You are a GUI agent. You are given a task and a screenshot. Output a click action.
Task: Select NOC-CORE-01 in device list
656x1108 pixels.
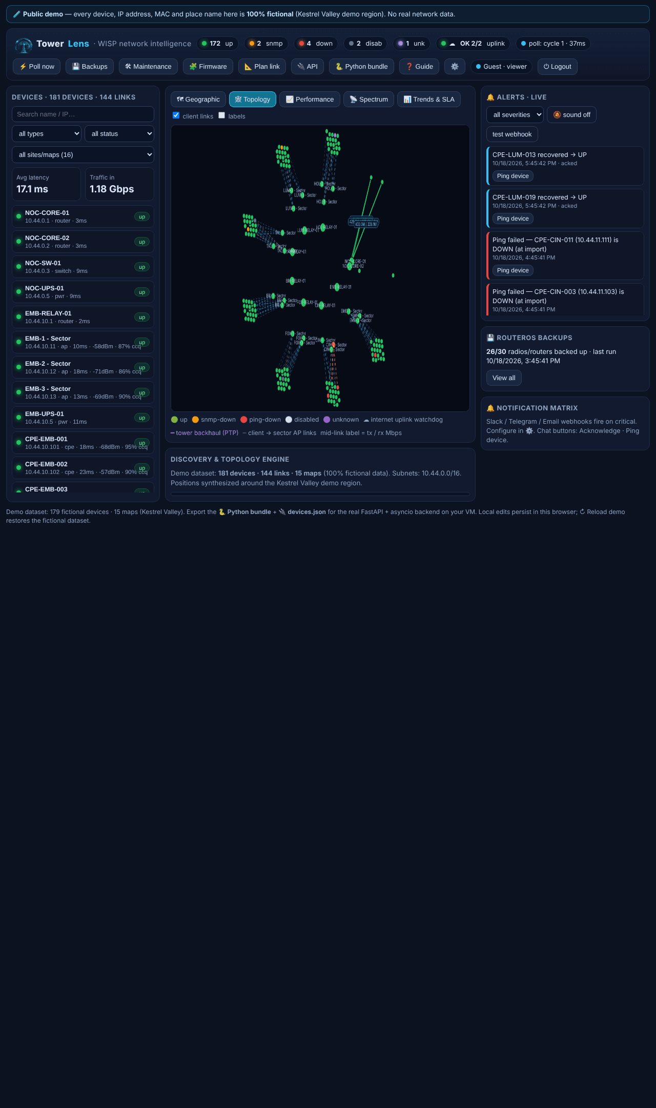(83, 216)
